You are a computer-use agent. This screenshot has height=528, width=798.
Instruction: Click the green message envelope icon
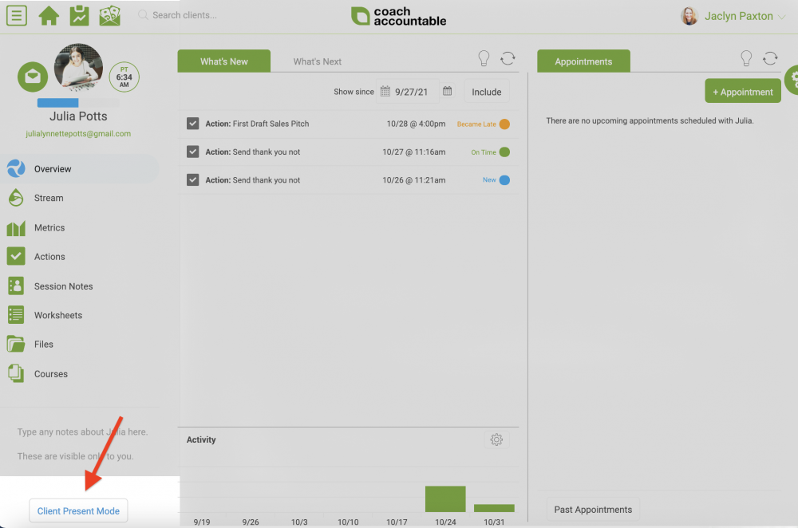tap(33, 77)
